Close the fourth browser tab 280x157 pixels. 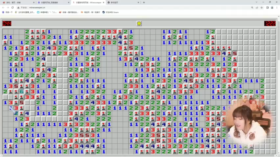click(x=138, y=2)
